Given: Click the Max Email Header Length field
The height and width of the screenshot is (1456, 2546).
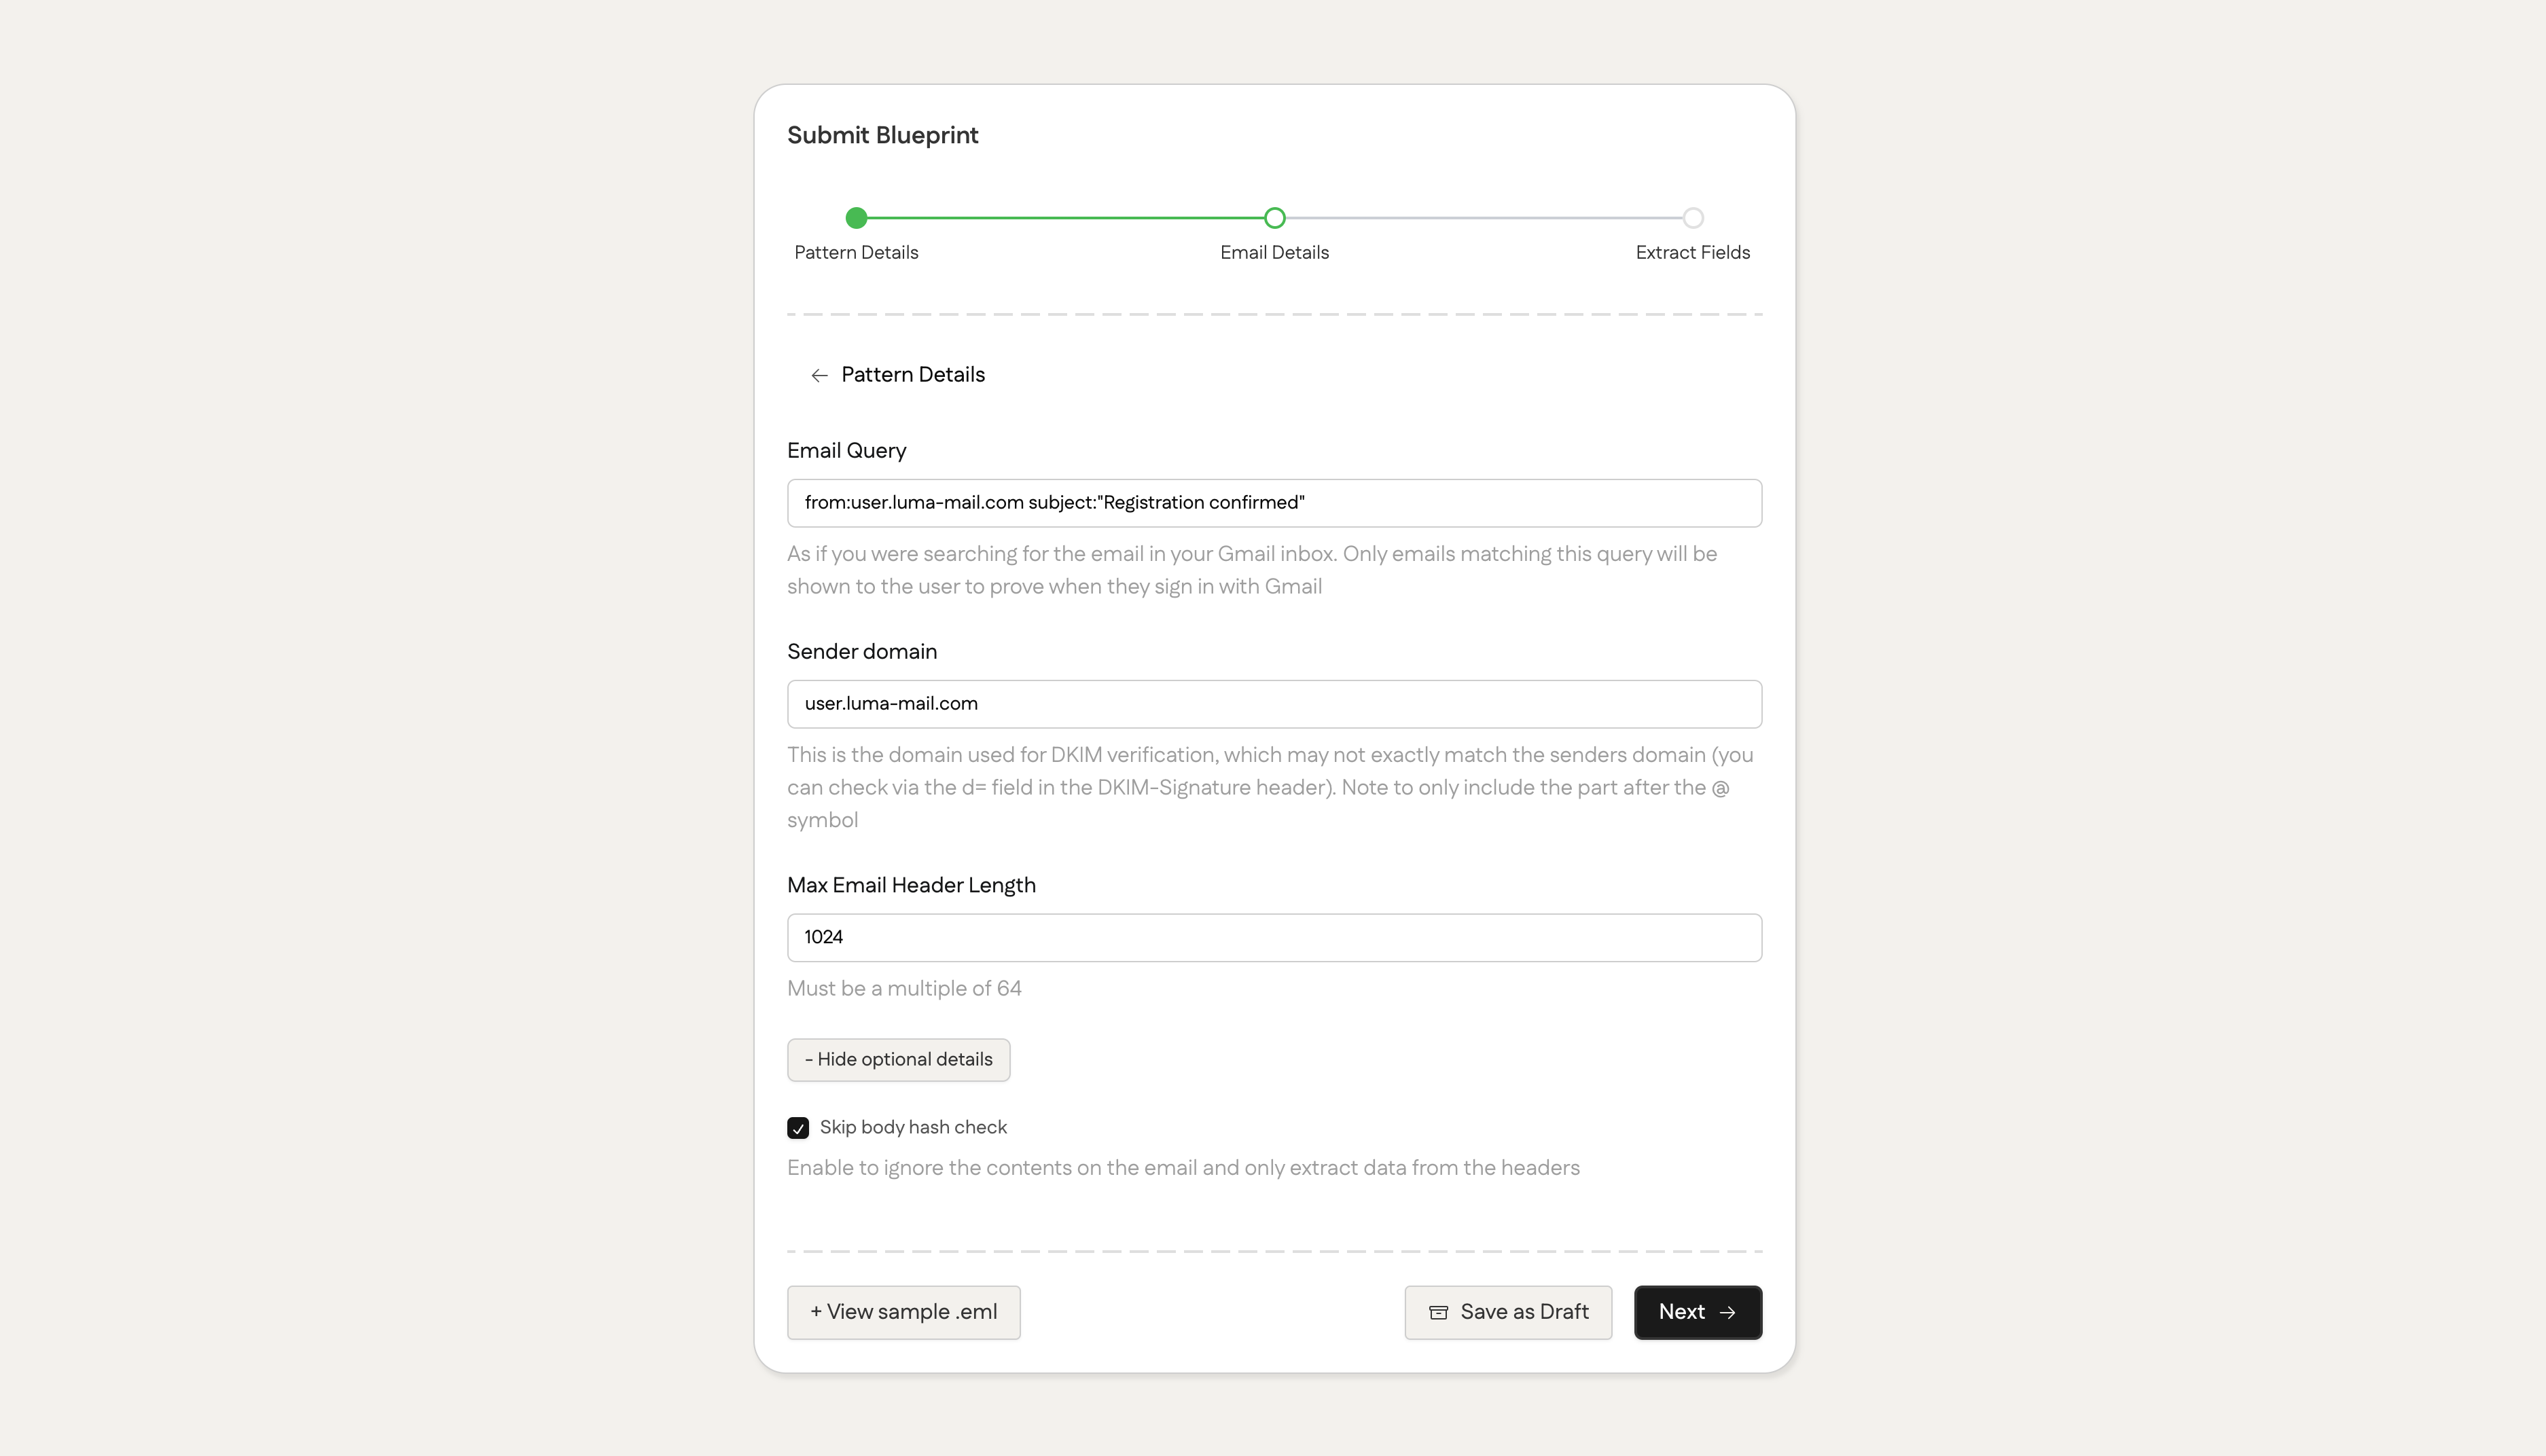Looking at the screenshot, I should tap(1273, 935).
